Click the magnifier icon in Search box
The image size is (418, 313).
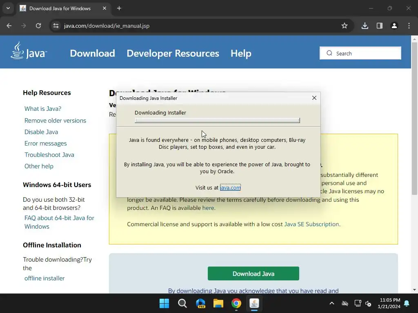pos(329,53)
